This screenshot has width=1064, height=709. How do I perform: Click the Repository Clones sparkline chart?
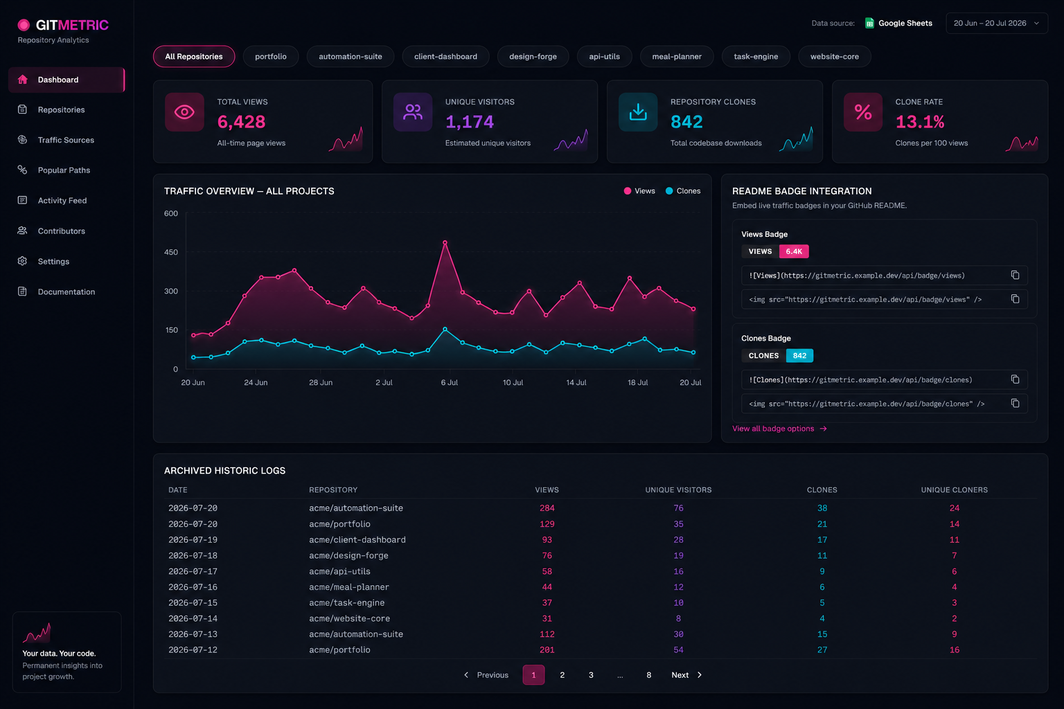[796, 139]
